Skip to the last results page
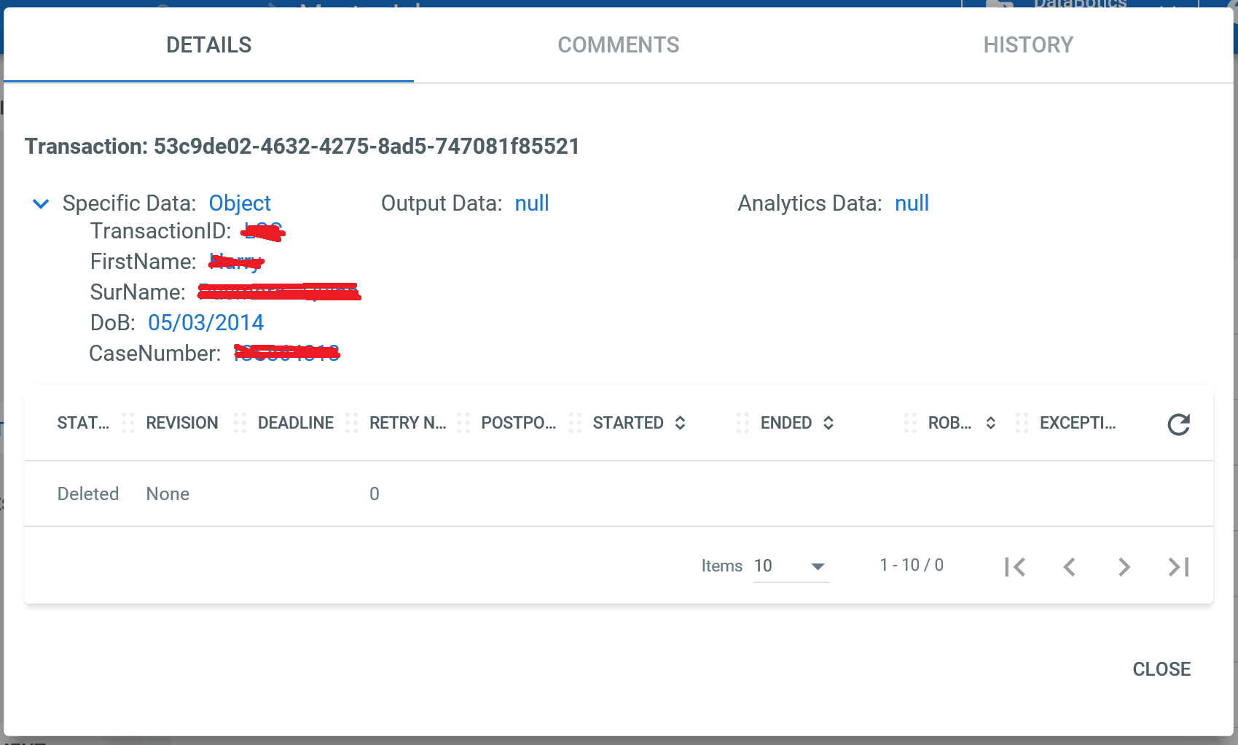 [1178, 566]
